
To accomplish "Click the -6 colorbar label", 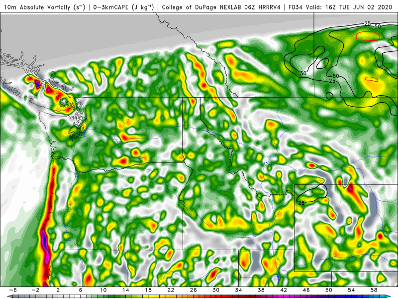I will coord(13,290).
